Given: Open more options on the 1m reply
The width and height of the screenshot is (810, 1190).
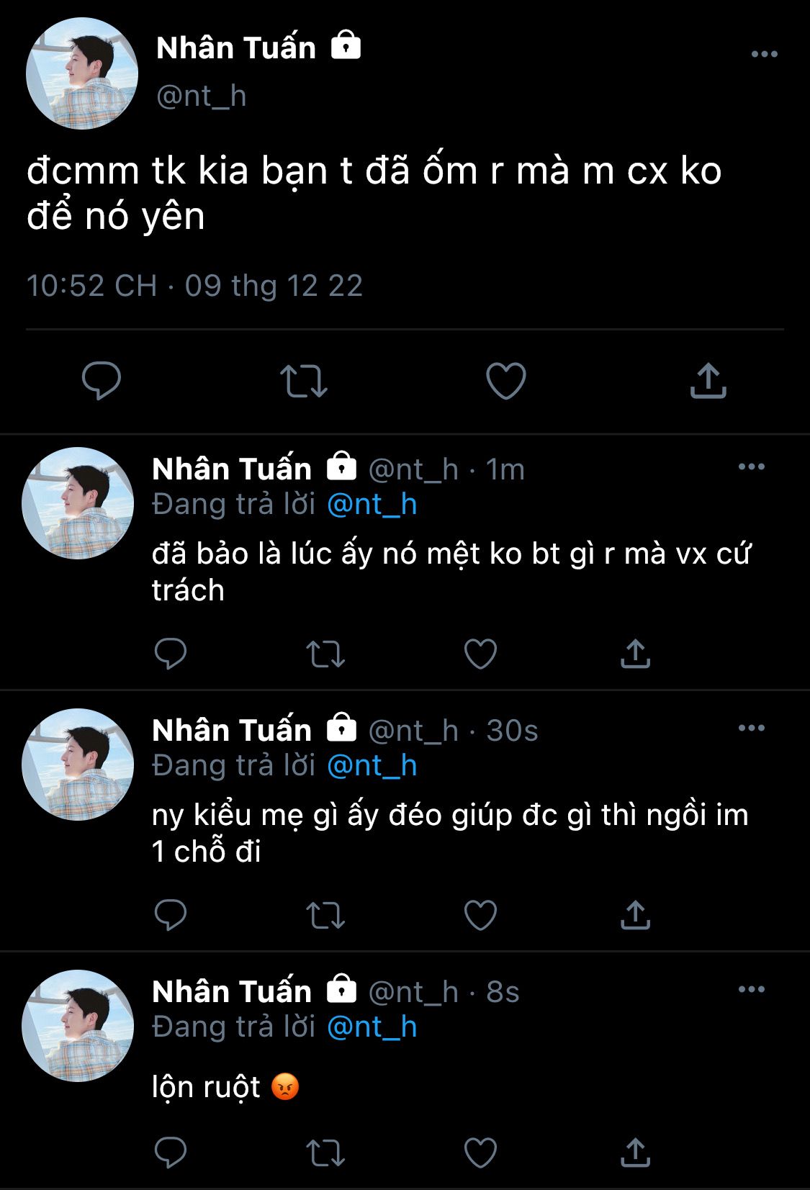Looking at the screenshot, I should pos(751,467).
